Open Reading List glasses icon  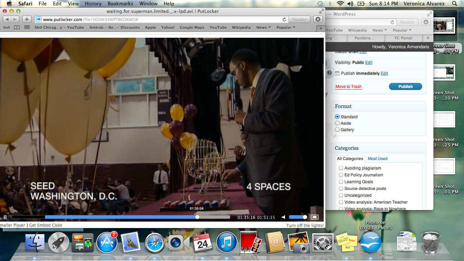point(7,28)
